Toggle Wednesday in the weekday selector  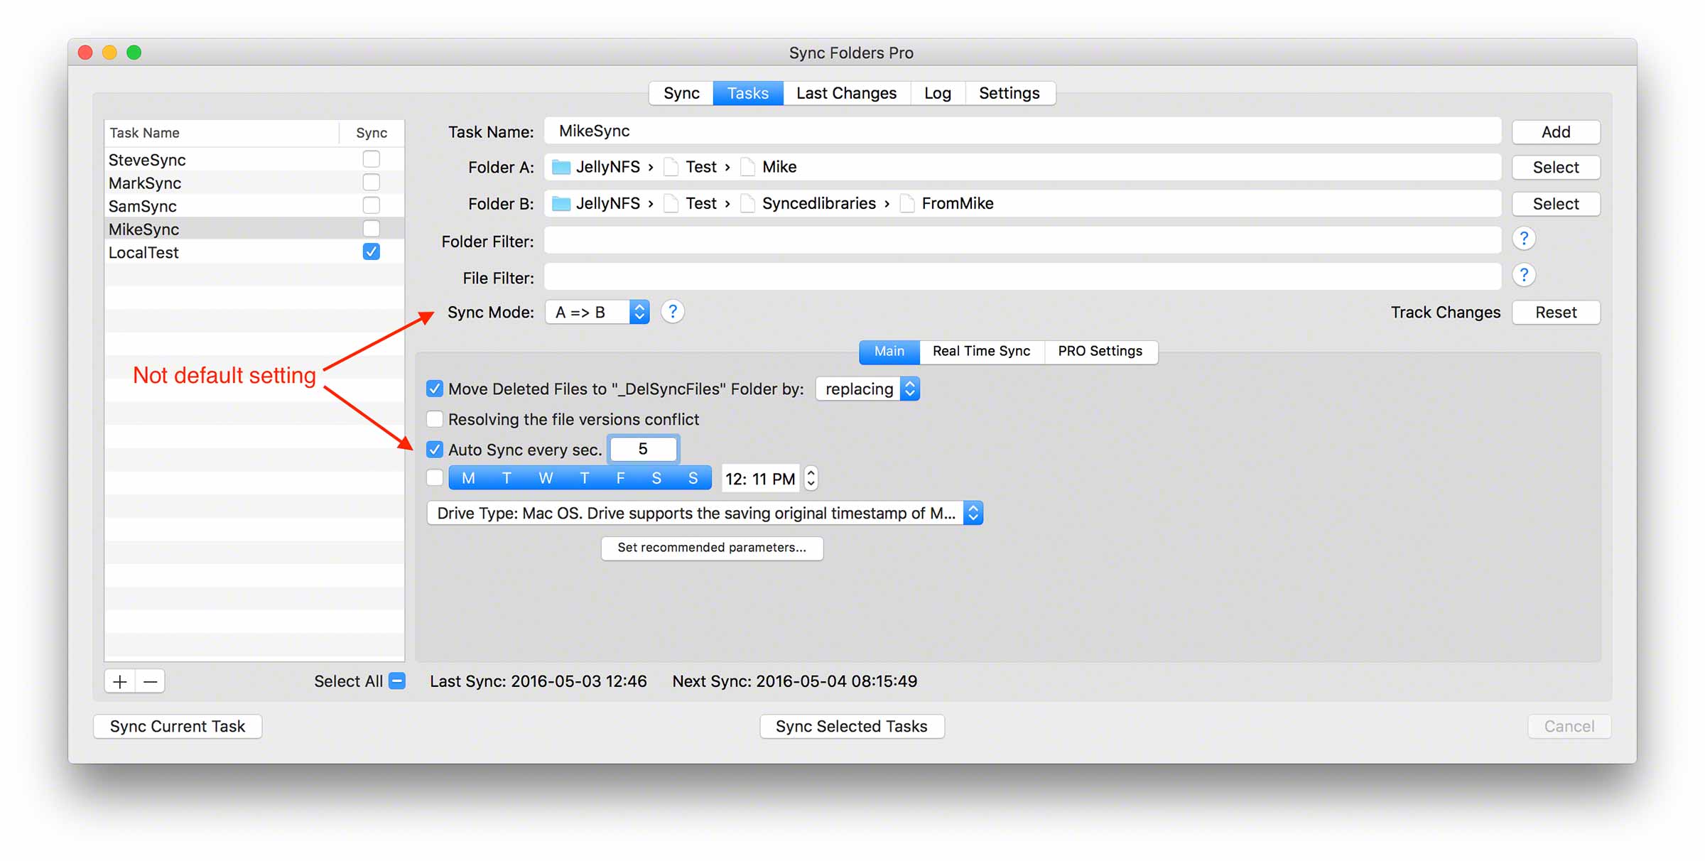[x=546, y=478]
